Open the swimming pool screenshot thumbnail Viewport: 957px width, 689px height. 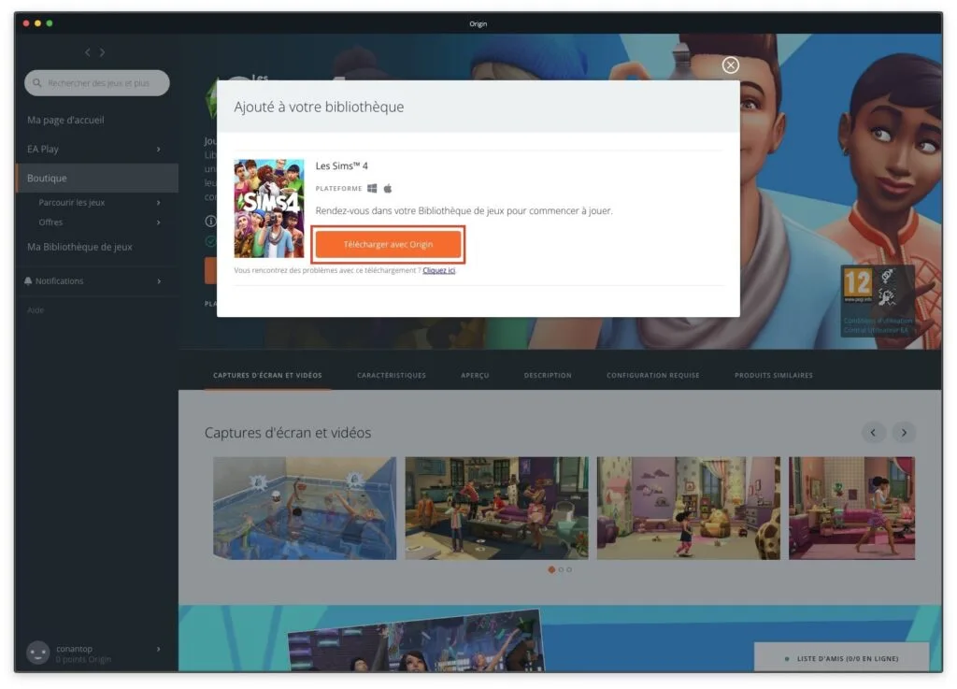[x=305, y=508]
